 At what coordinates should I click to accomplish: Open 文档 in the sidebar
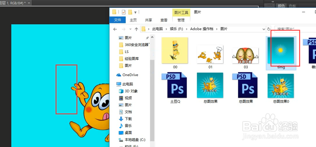[x=128, y=112]
